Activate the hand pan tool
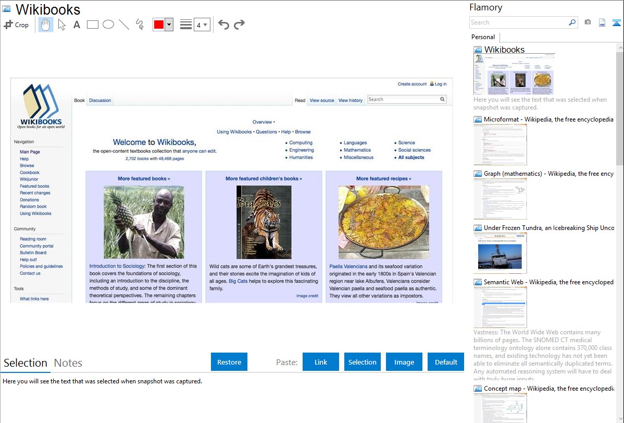The height and width of the screenshot is (423, 624). click(x=45, y=25)
